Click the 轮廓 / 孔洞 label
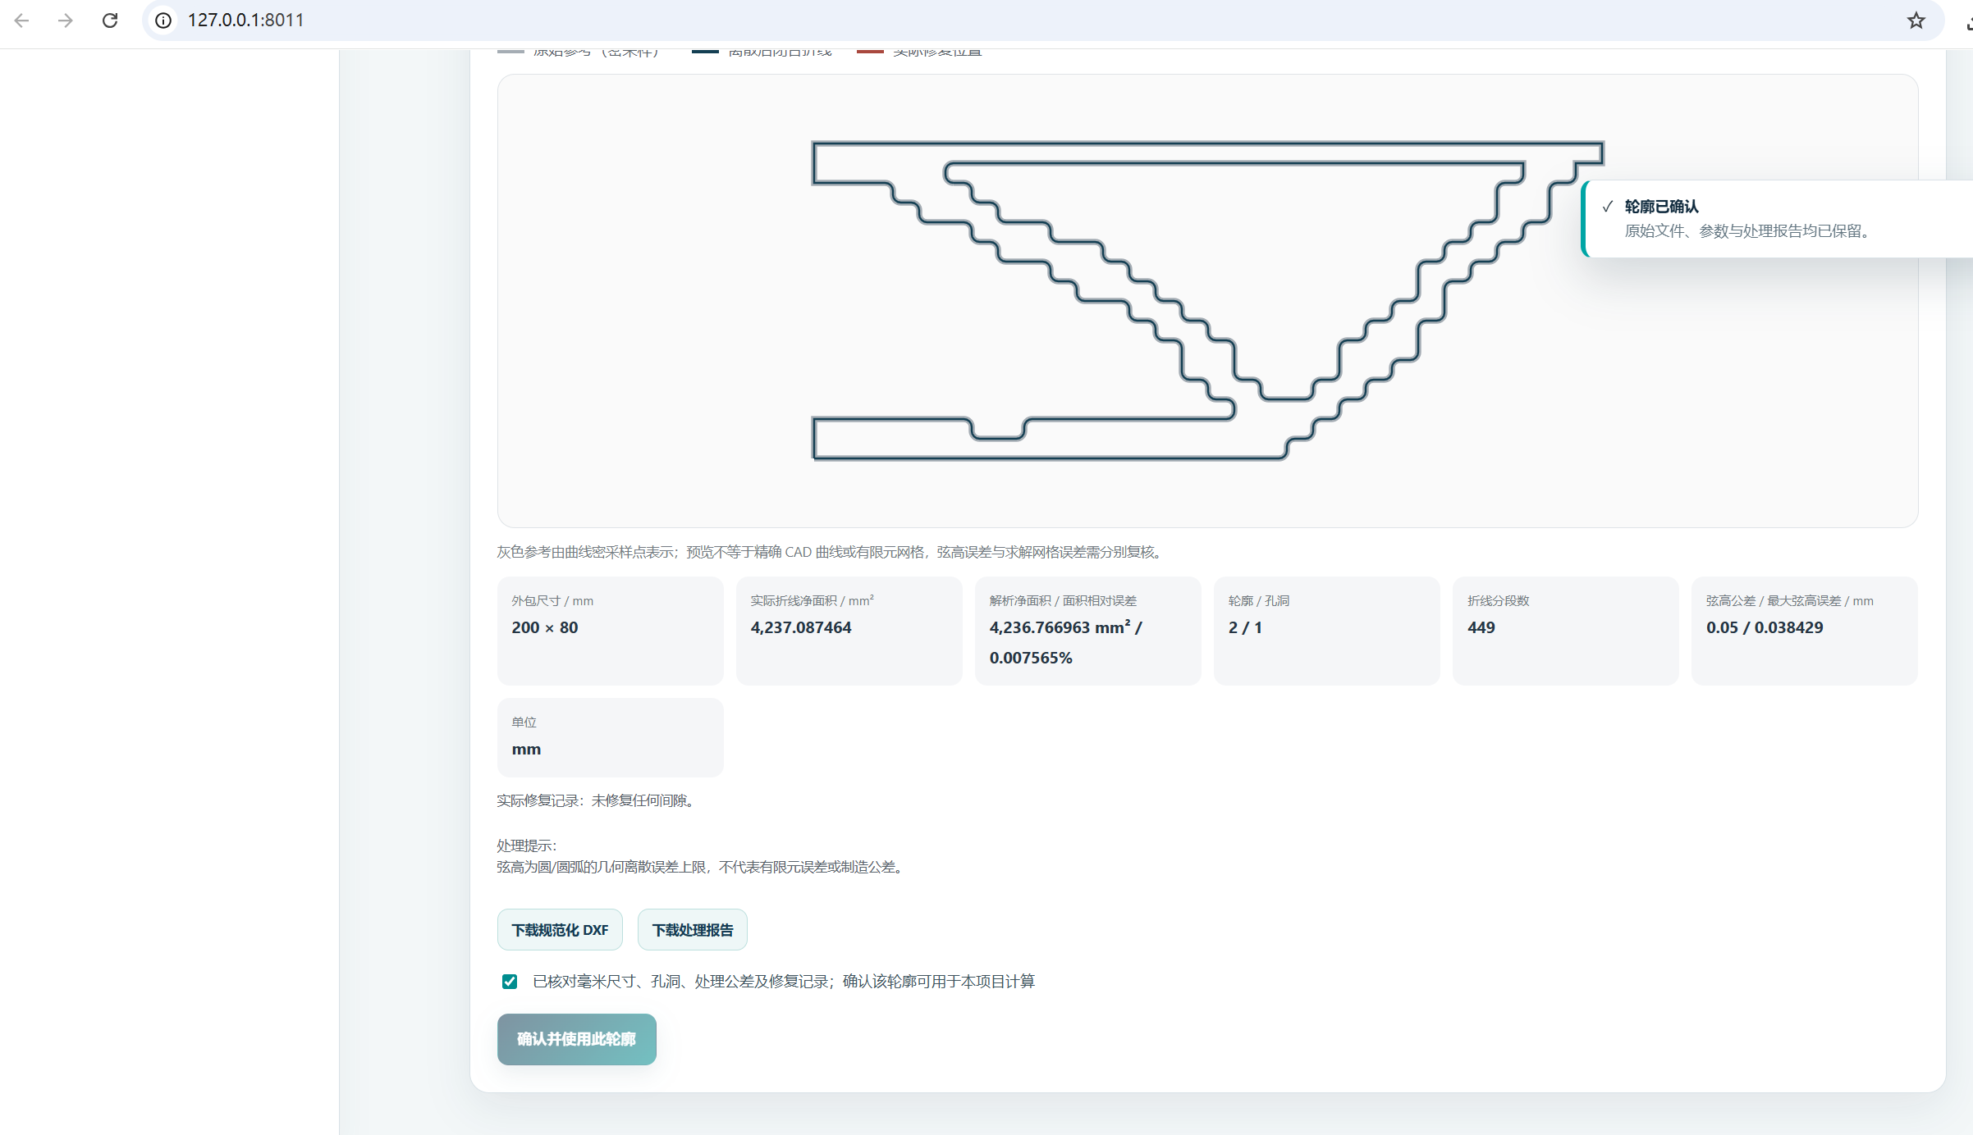This screenshot has height=1135, width=1973. (1258, 600)
